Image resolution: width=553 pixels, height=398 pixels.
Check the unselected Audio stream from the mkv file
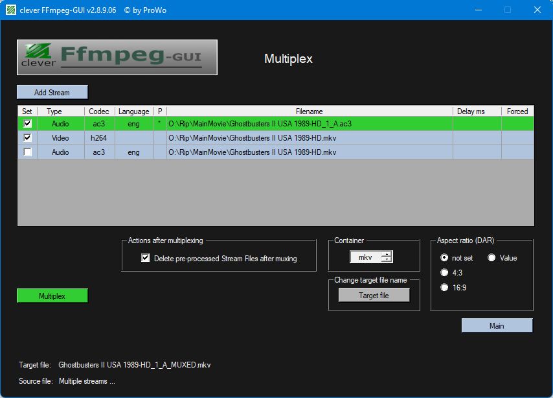[x=27, y=152]
